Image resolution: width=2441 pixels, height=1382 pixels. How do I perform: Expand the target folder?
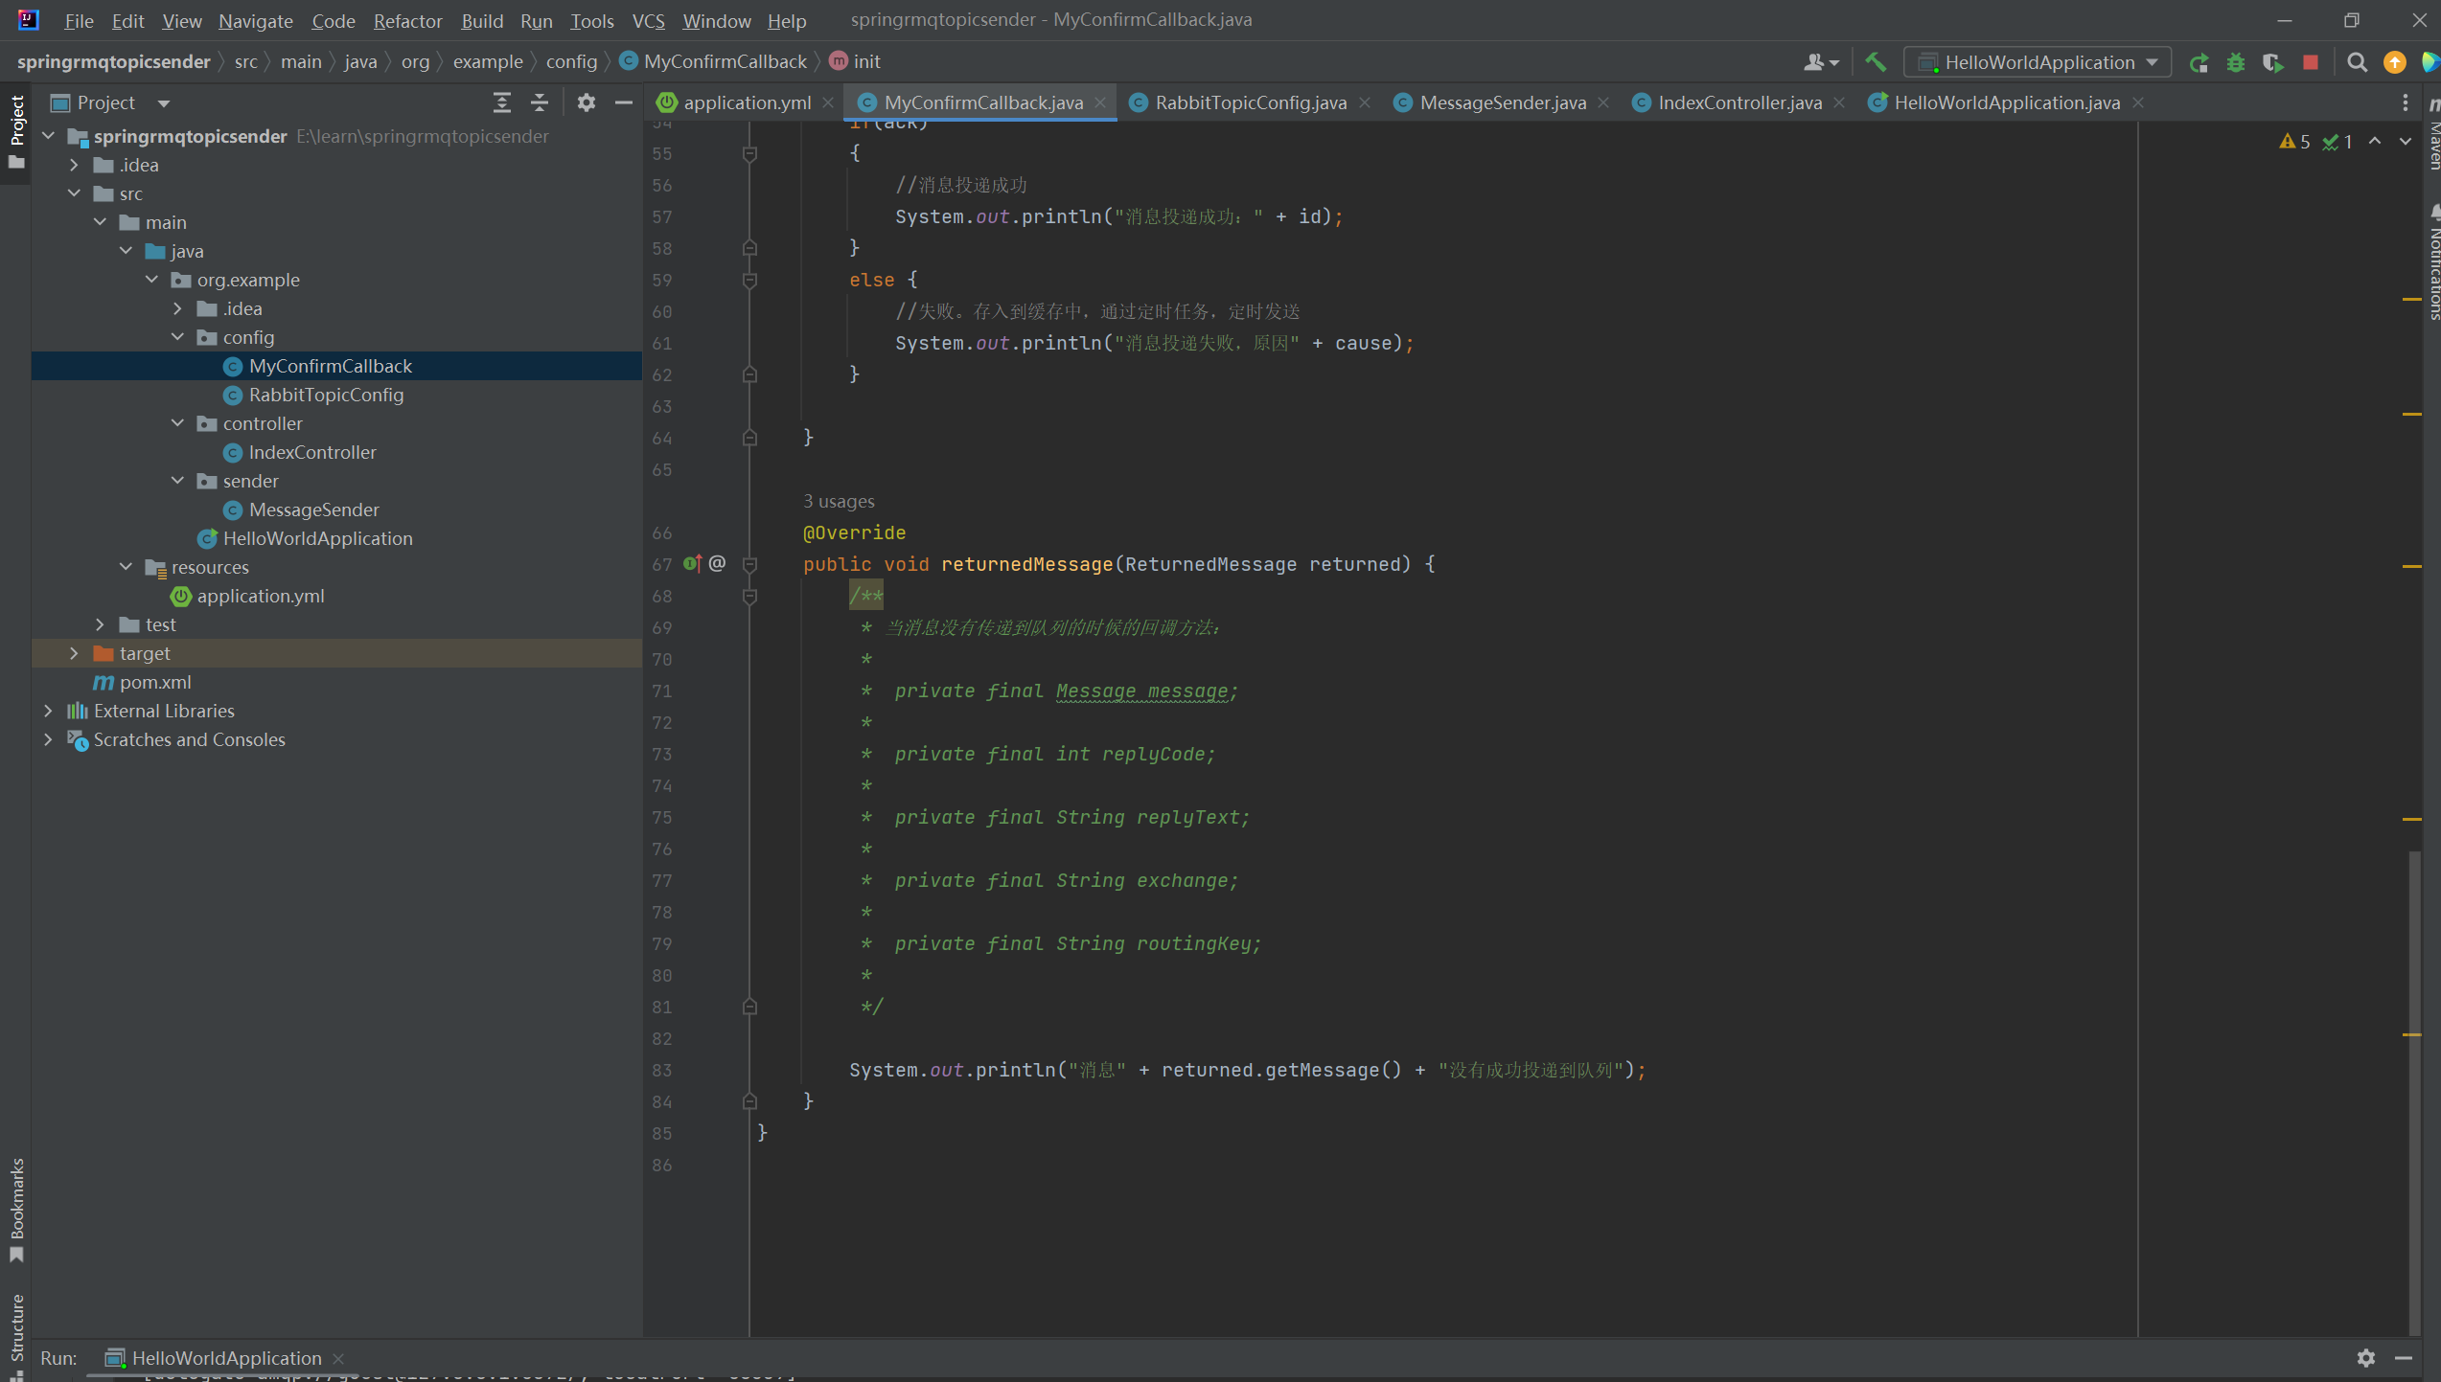click(x=74, y=653)
